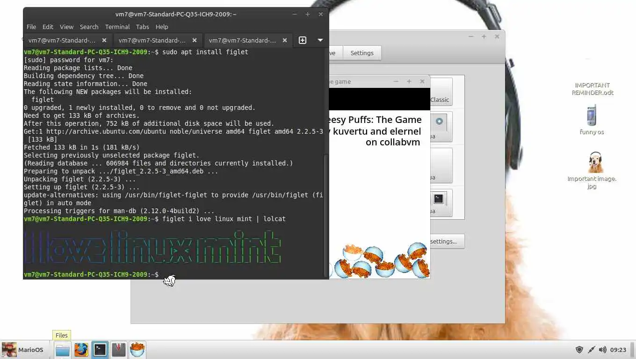Close the Cheesy Puffs game window
Image resolution: width=636 pixels, height=359 pixels.
tap(422, 81)
